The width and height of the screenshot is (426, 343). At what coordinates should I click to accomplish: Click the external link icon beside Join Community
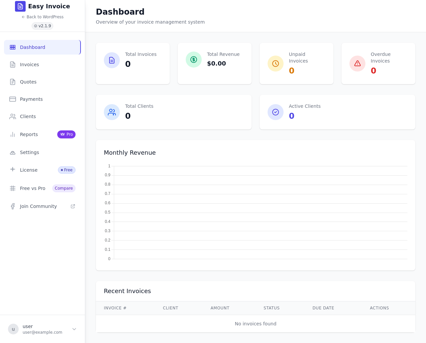click(x=73, y=206)
